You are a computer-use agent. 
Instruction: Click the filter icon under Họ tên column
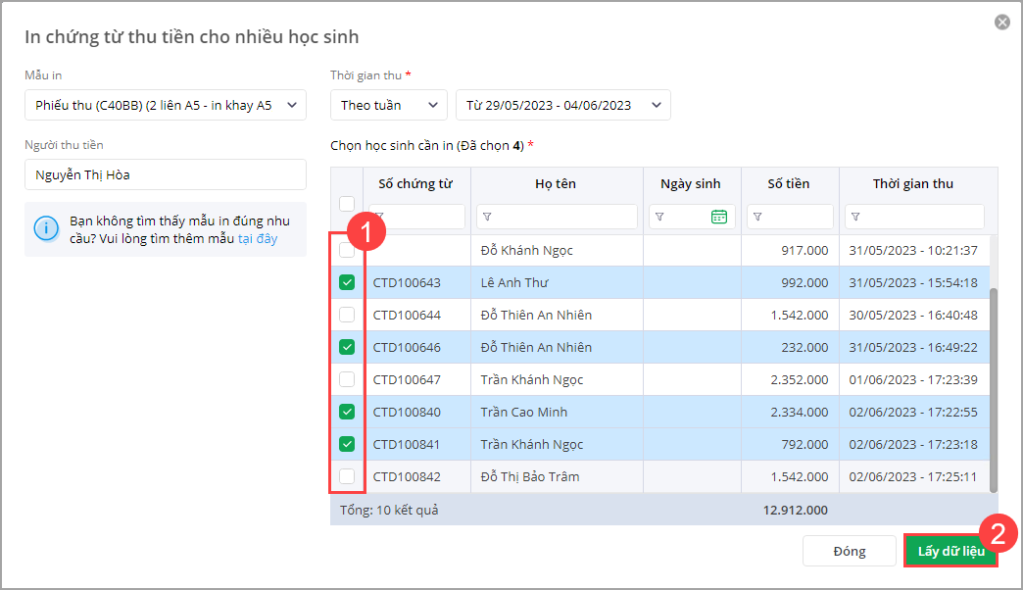point(487,217)
